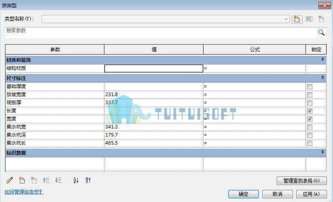The height and width of the screenshot is (202, 333).
Task: Click the delete parameter icon in bottom toolbar
Action: pyautogui.click(x=34, y=180)
